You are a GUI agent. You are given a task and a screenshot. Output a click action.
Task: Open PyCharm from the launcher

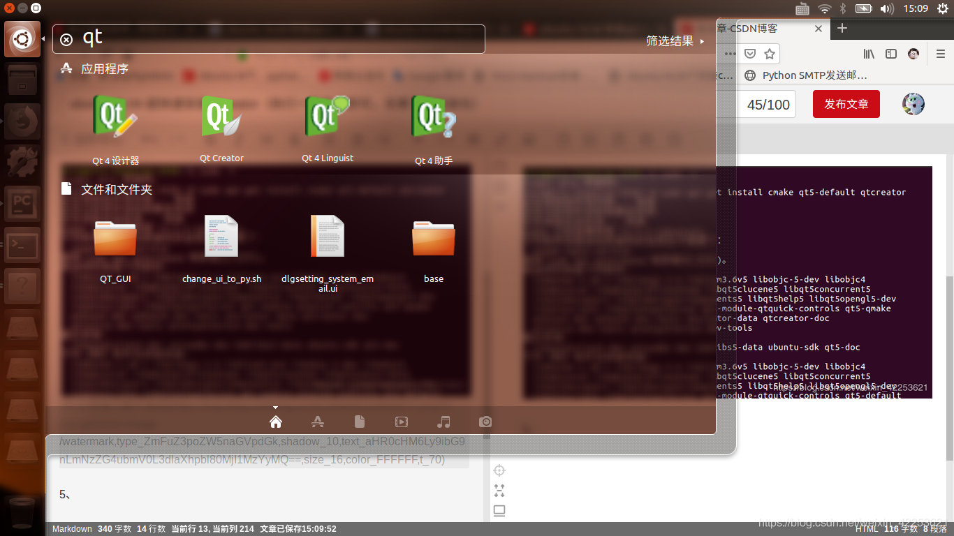(22, 204)
